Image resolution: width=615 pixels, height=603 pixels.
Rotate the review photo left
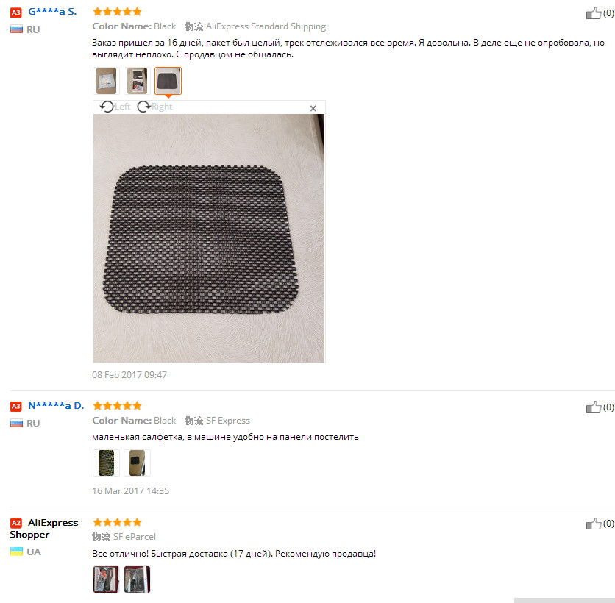pos(115,107)
